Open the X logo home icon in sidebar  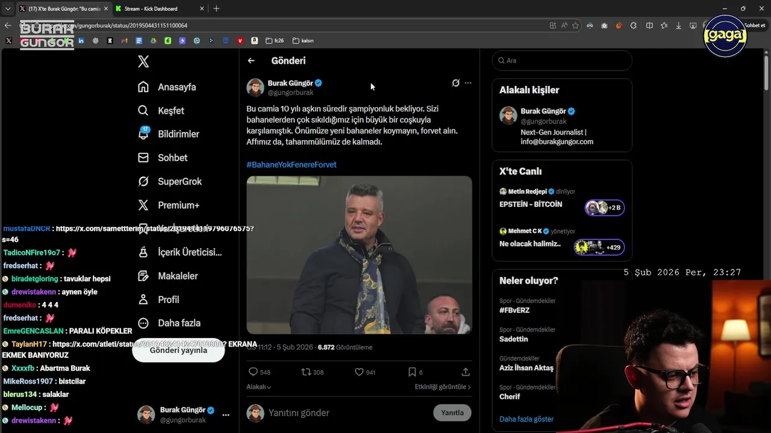point(143,61)
